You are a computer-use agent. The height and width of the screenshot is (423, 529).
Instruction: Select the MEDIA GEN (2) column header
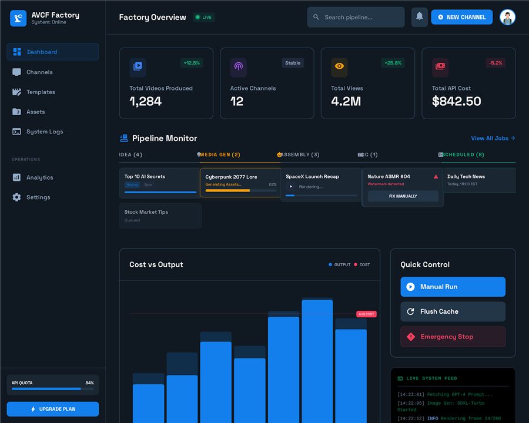point(220,155)
